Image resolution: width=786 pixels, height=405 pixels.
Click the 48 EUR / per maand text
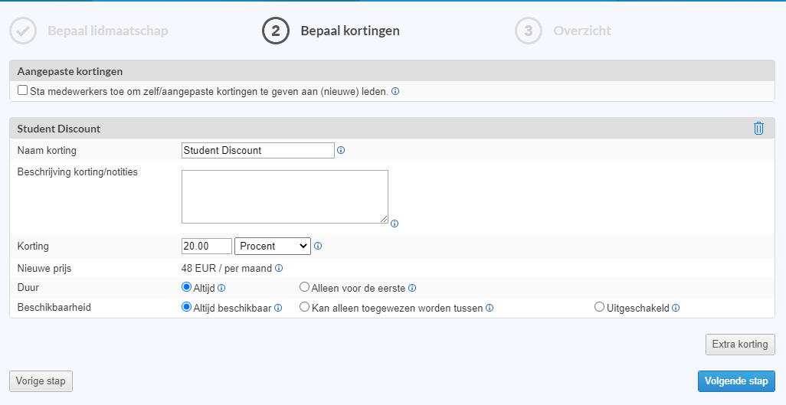point(227,268)
